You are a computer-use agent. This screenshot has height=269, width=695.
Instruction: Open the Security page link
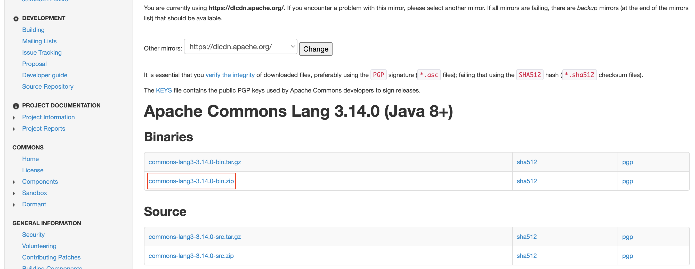(x=33, y=235)
